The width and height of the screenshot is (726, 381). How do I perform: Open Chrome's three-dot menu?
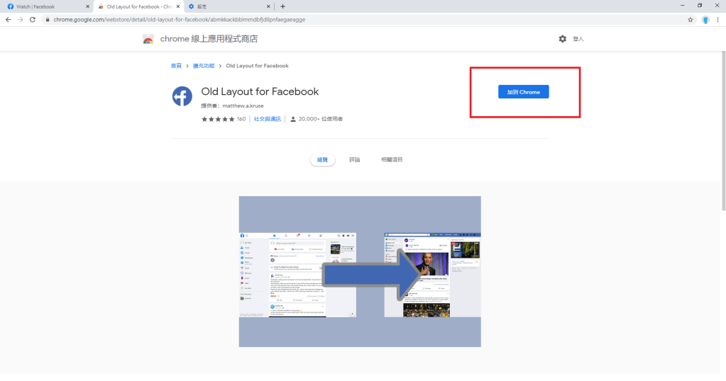click(718, 20)
